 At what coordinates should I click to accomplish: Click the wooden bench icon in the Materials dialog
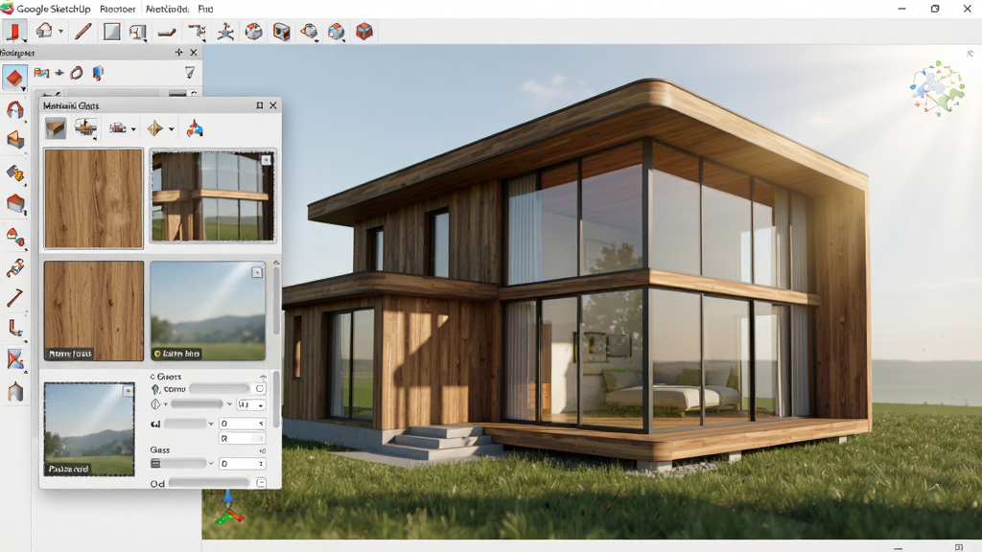click(85, 128)
